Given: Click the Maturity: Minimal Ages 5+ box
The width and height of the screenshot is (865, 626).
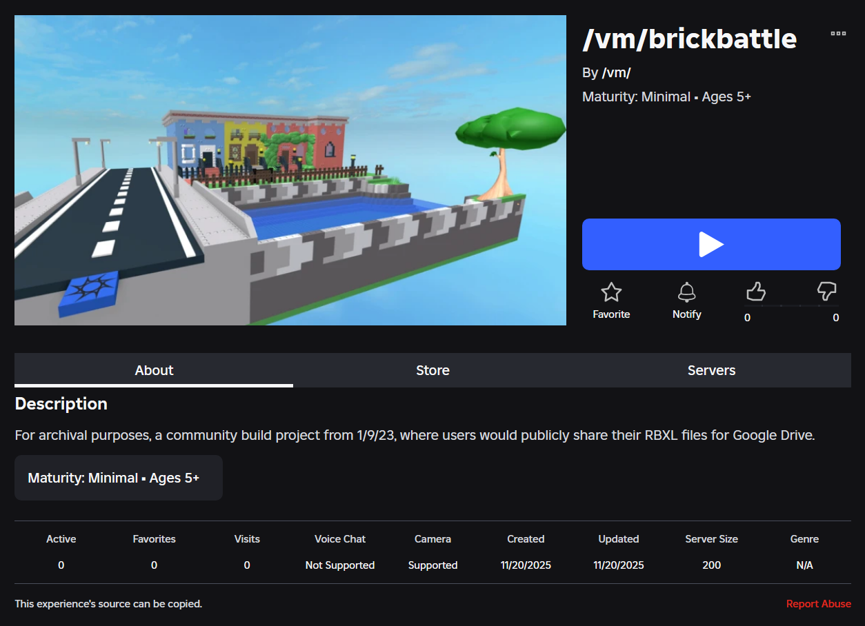Looking at the screenshot, I should [x=119, y=478].
